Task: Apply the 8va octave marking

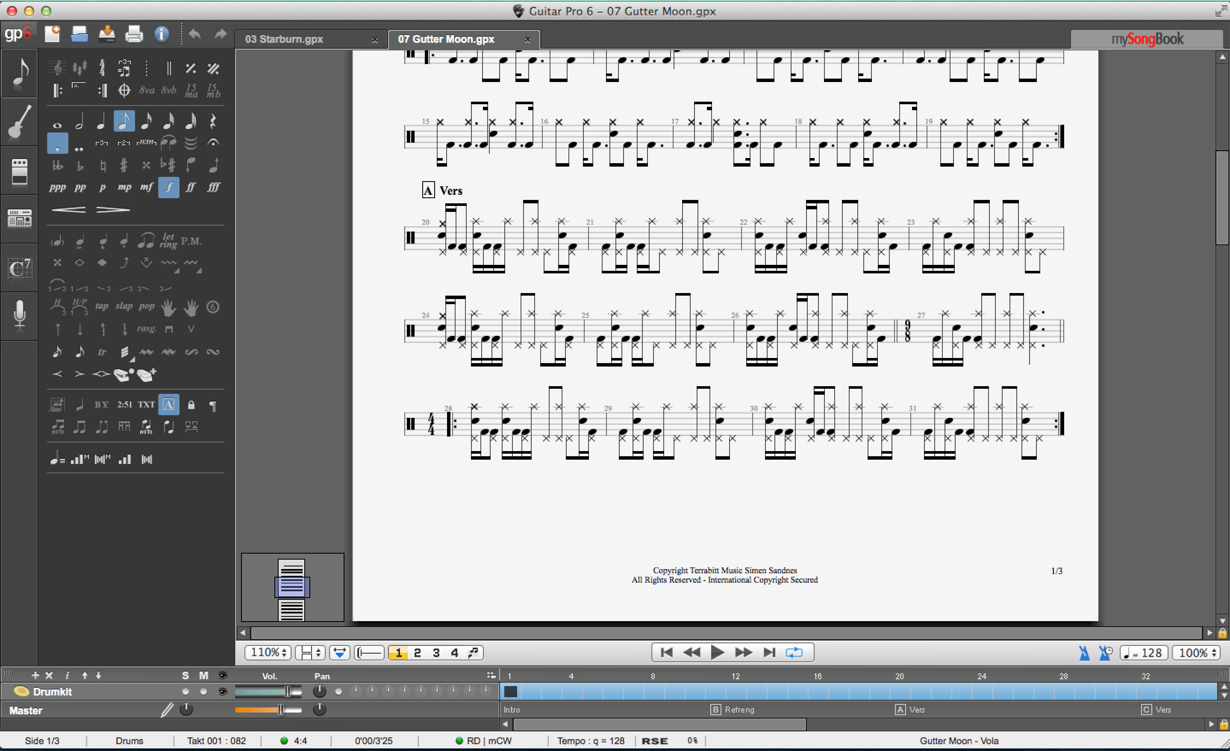Action: click(146, 90)
